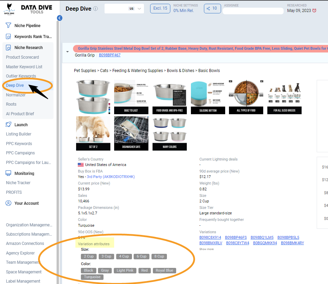This screenshot has width=328, height=284.
Task: Open variation link B098C8X914
Action: point(210,238)
